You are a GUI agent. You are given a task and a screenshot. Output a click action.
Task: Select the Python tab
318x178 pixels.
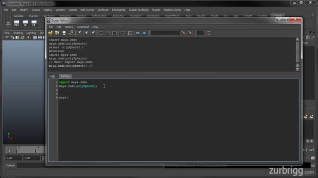pyautogui.click(x=65, y=76)
